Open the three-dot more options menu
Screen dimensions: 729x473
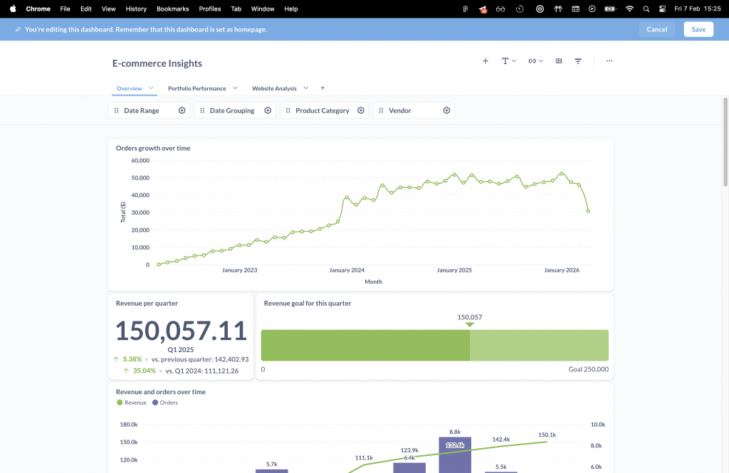(x=609, y=61)
